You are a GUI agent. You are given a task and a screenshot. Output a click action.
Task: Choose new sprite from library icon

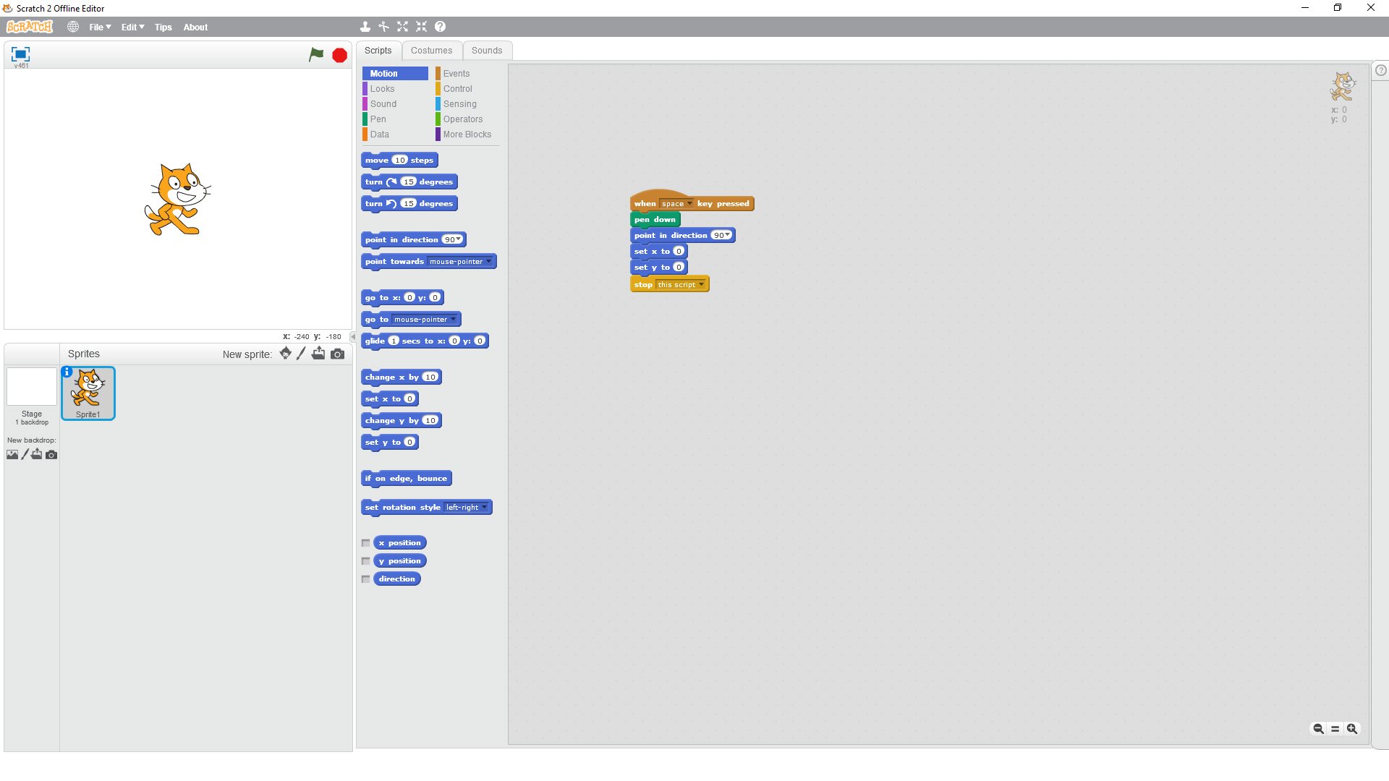click(x=286, y=354)
